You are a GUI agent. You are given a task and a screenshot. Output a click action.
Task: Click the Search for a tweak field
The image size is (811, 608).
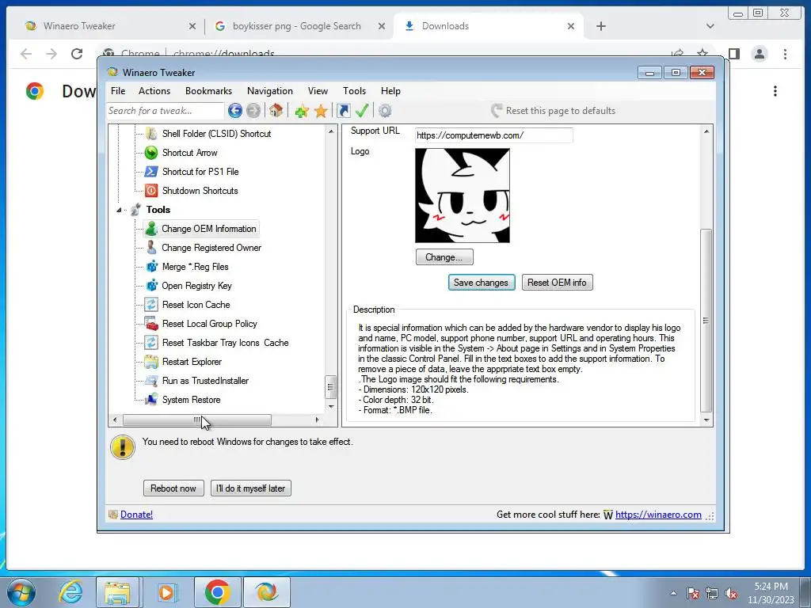tap(165, 111)
